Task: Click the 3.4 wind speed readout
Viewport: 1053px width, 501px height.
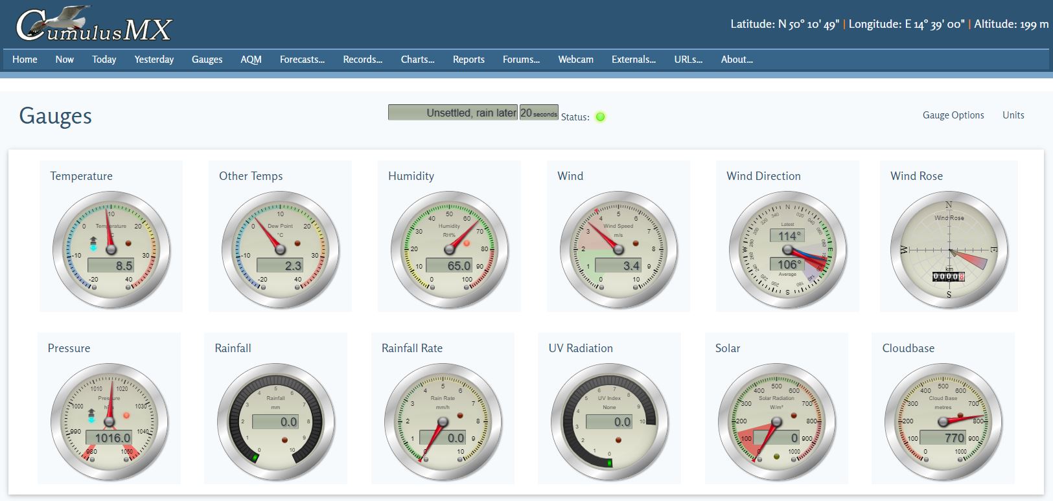Action: click(x=618, y=265)
